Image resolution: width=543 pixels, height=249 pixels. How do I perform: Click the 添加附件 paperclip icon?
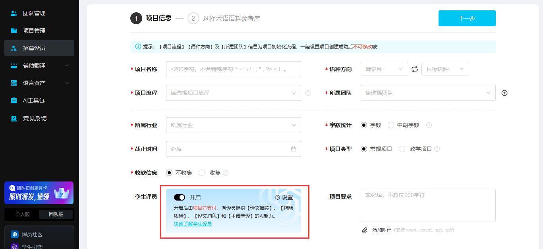coord(365,230)
